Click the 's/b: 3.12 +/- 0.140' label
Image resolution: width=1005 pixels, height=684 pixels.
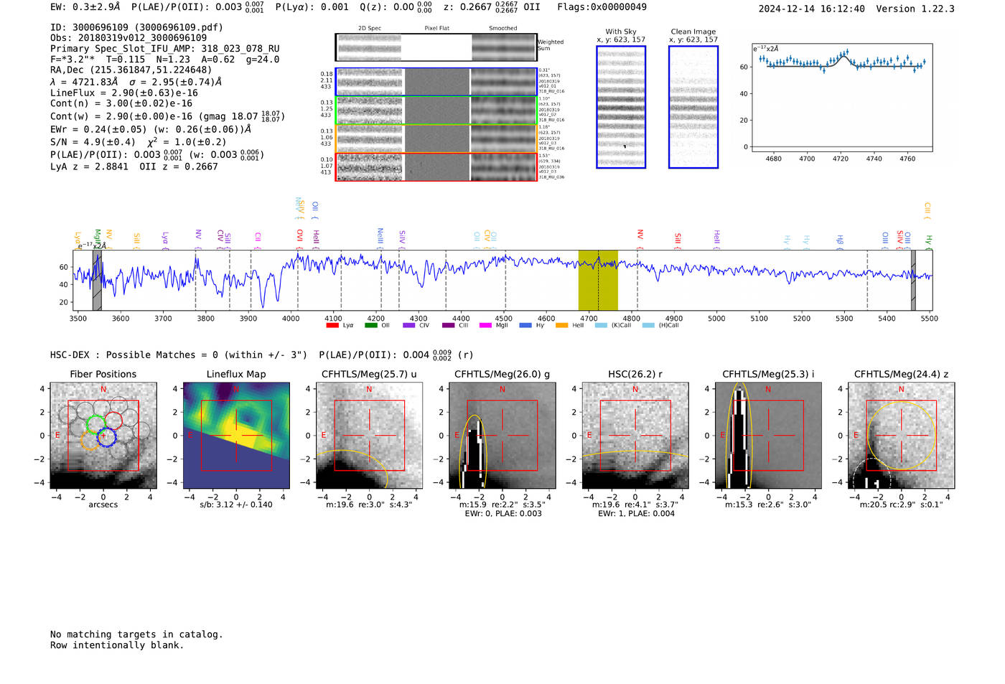click(236, 505)
